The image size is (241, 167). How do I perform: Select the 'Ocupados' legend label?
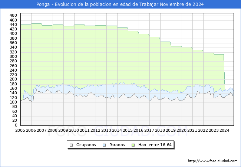tap(86, 145)
